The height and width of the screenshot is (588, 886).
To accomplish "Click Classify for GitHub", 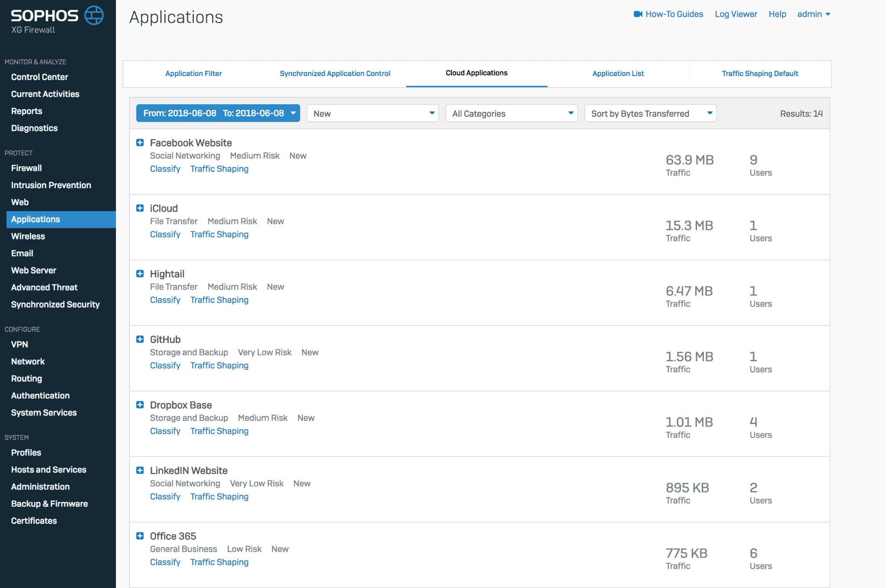I will [x=165, y=365].
